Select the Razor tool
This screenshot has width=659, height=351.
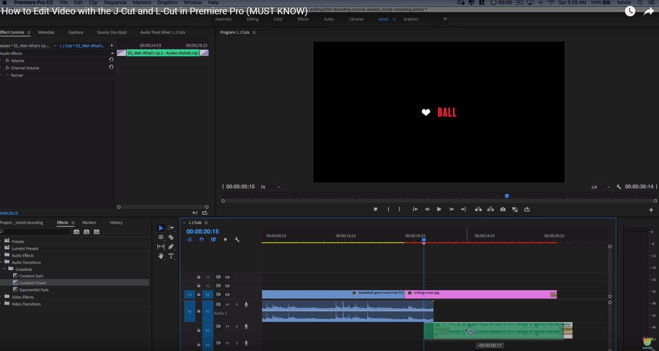pos(171,237)
